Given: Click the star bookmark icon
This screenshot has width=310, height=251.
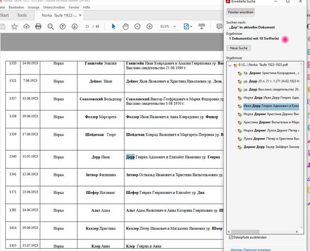Looking at the screenshot, I should 15,27.
